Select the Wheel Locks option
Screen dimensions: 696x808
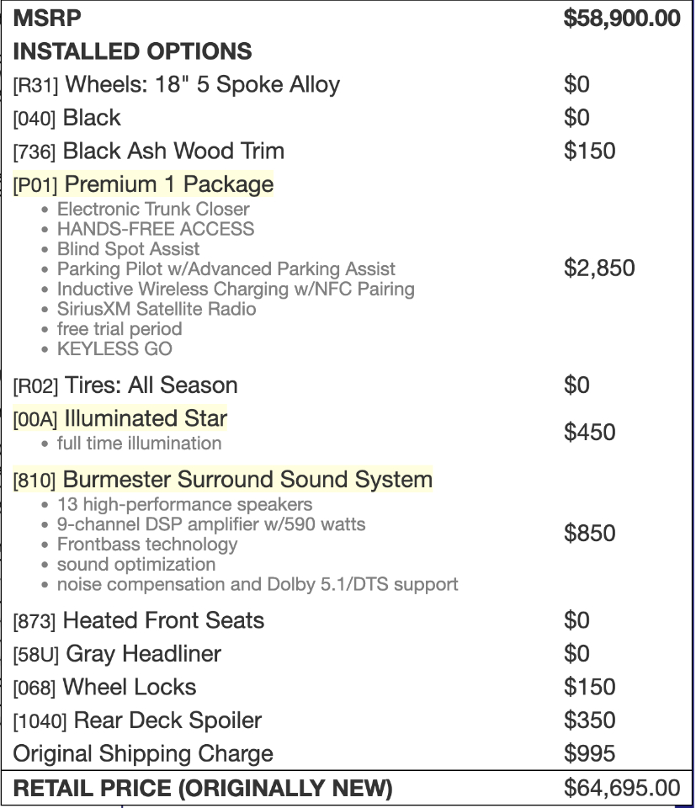coord(105,687)
